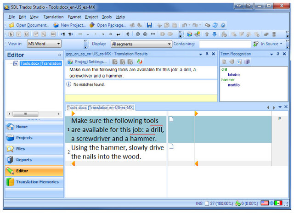Click the Containing filter text field
The height and width of the screenshot is (213, 294).
click(x=225, y=44)
